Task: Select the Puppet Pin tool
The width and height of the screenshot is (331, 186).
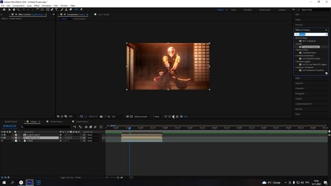Action: click(x=81, y=10)
